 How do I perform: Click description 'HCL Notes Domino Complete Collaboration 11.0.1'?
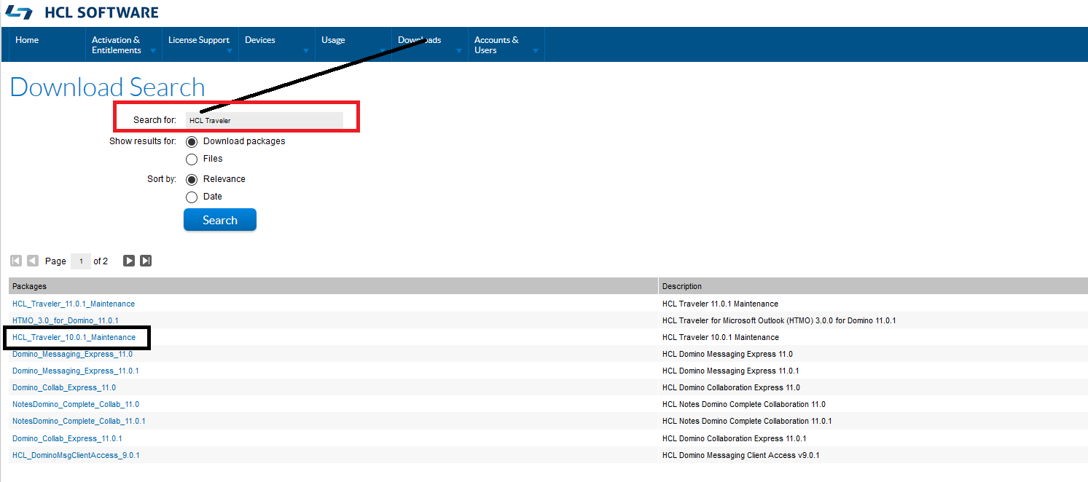coord(747,421)
